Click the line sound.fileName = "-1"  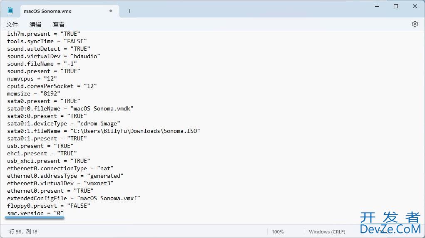point(42,64)
